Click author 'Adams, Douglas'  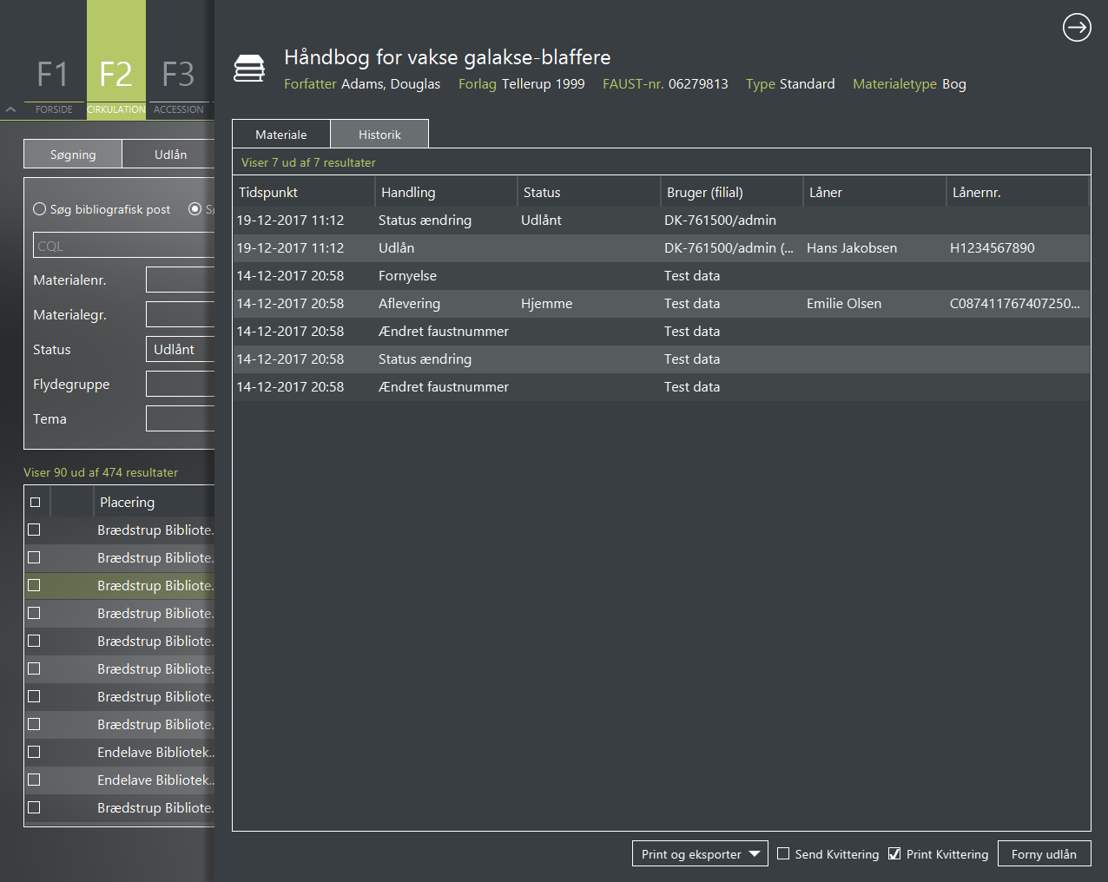(x=391, y=83)
